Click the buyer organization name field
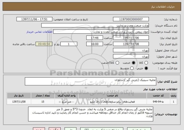This screenshot has height=130, width=184. 95,26
